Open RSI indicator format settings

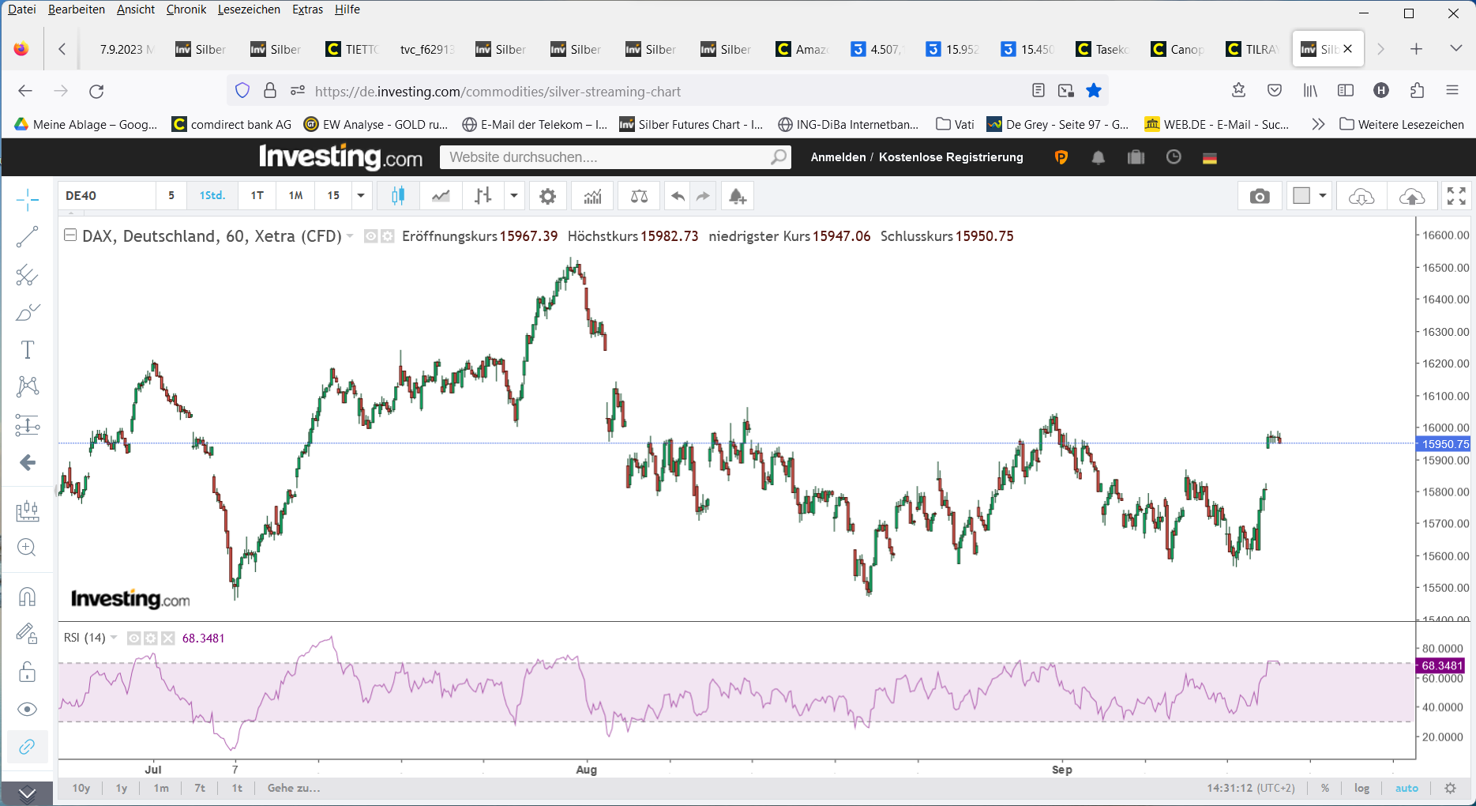151,638
